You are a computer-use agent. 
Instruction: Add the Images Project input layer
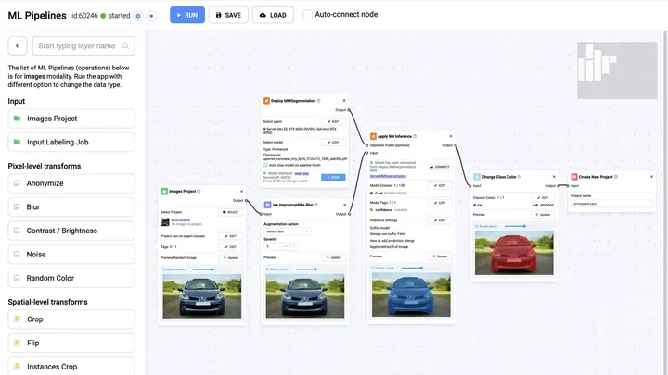point(71,119)
